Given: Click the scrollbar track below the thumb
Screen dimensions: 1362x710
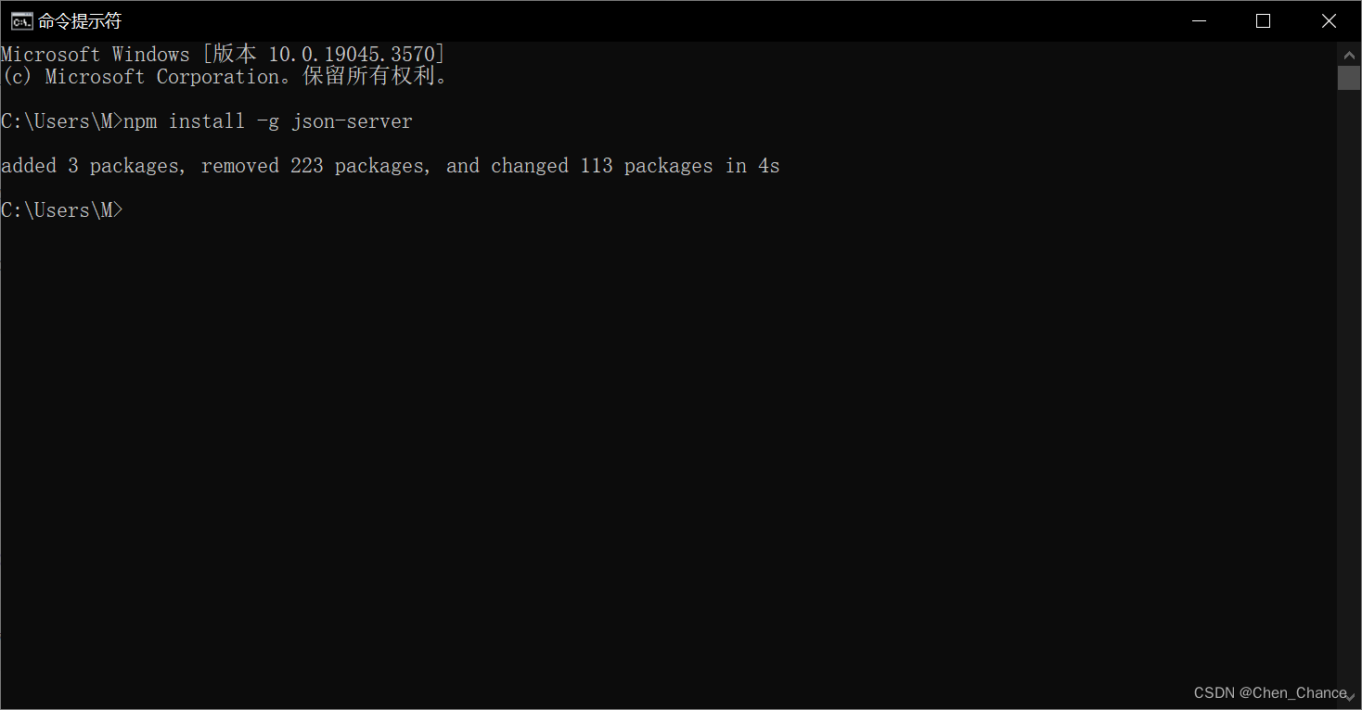Looking at the screenshot, I should [1349, 371].
